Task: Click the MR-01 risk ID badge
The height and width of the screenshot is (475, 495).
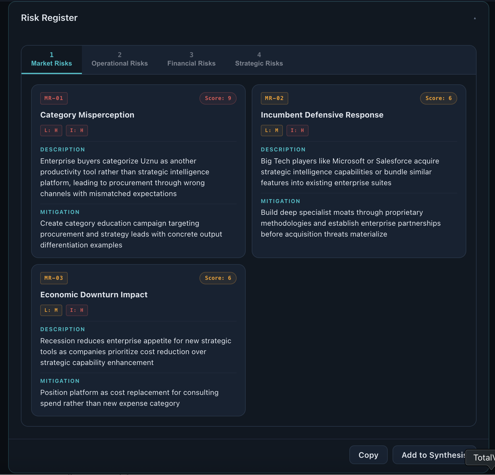Action: pyautogui.click(x=54, y=98)
